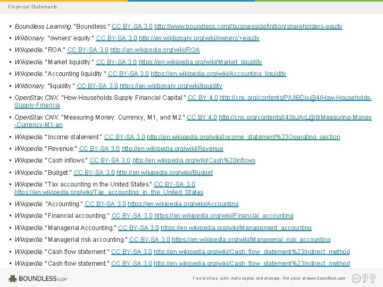Open the wikipedia.org/wiki/Budget link
The height and width of the screenshot is (287, 383).
(164, 173)
